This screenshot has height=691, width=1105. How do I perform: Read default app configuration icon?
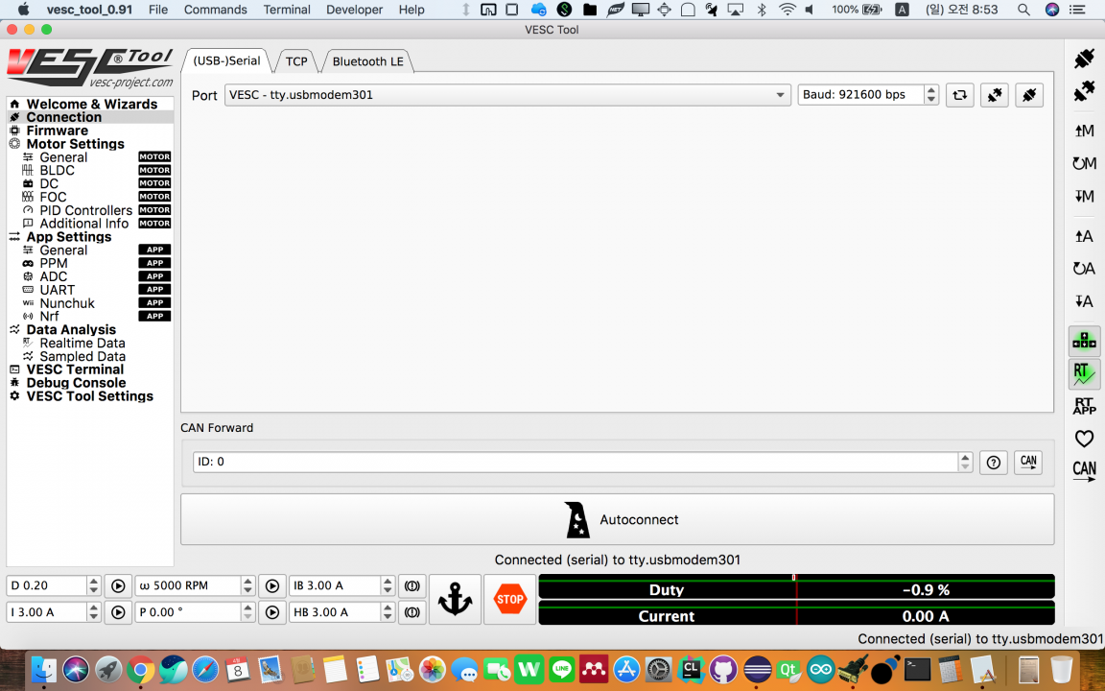(x=1084, y=269)
